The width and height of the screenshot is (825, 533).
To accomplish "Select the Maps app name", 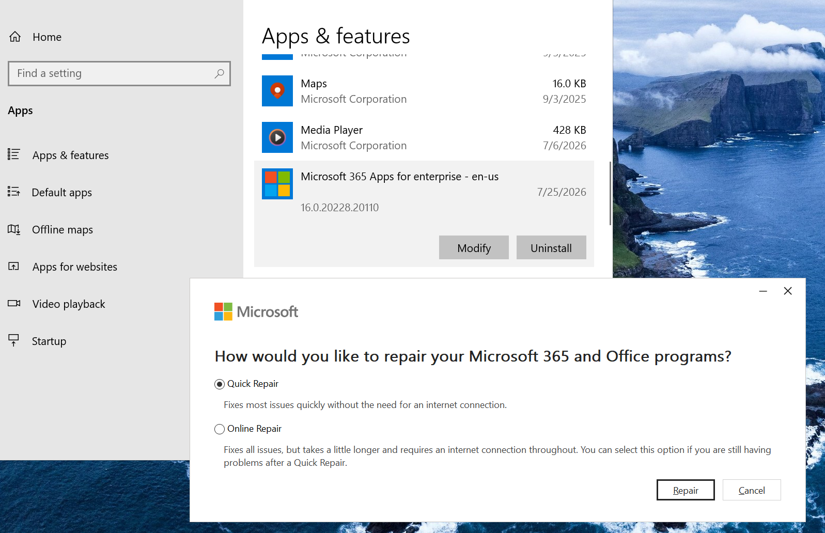I will (x=314, y=84).
